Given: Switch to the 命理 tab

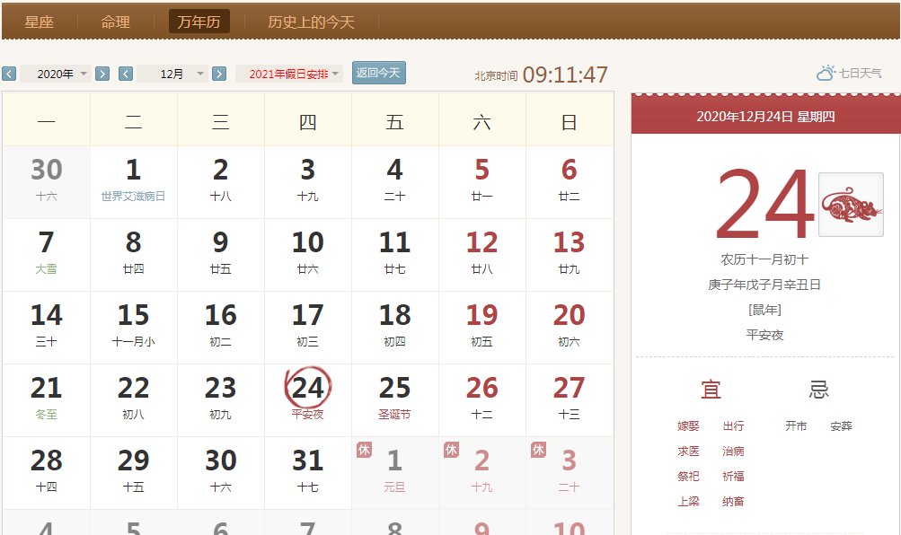Looking at the screenshot, I should 116,22.
